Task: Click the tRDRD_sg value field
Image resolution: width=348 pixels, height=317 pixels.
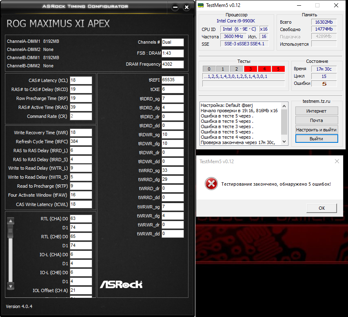Action: point(173,99)
